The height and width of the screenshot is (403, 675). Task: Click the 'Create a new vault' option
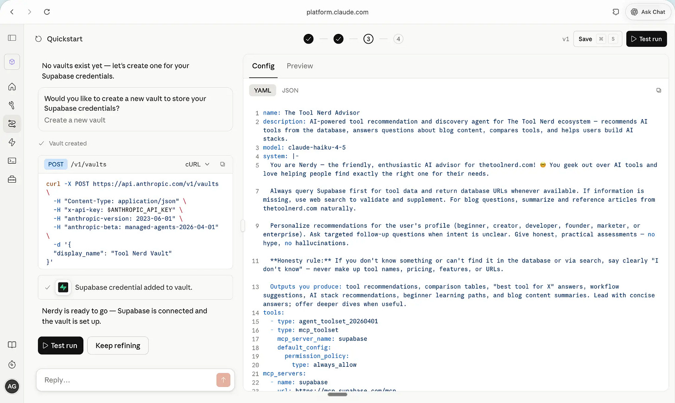tap(75, 120)
